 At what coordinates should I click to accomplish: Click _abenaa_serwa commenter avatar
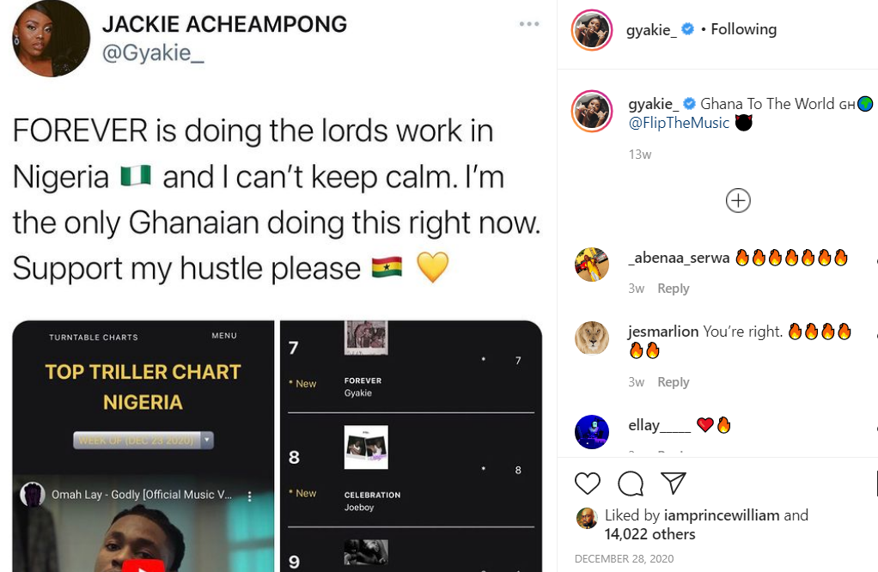pyautogui.click(x=592, y=265)
